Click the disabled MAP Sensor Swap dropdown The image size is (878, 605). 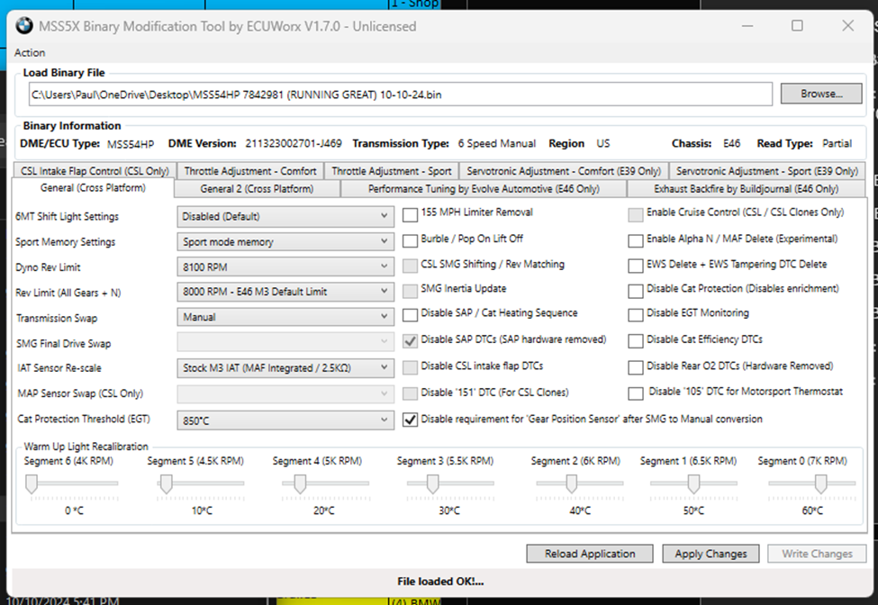pos(285,393)
